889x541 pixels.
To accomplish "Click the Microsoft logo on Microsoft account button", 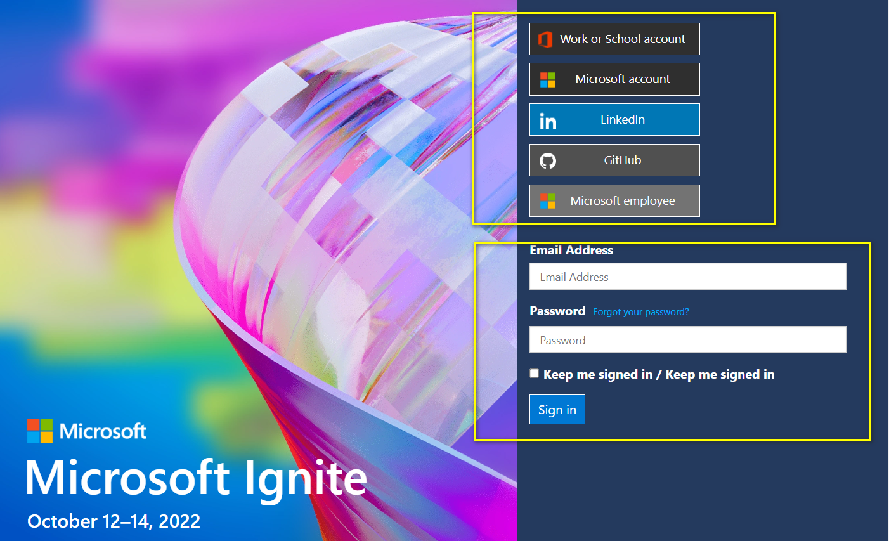I will 547,79.
